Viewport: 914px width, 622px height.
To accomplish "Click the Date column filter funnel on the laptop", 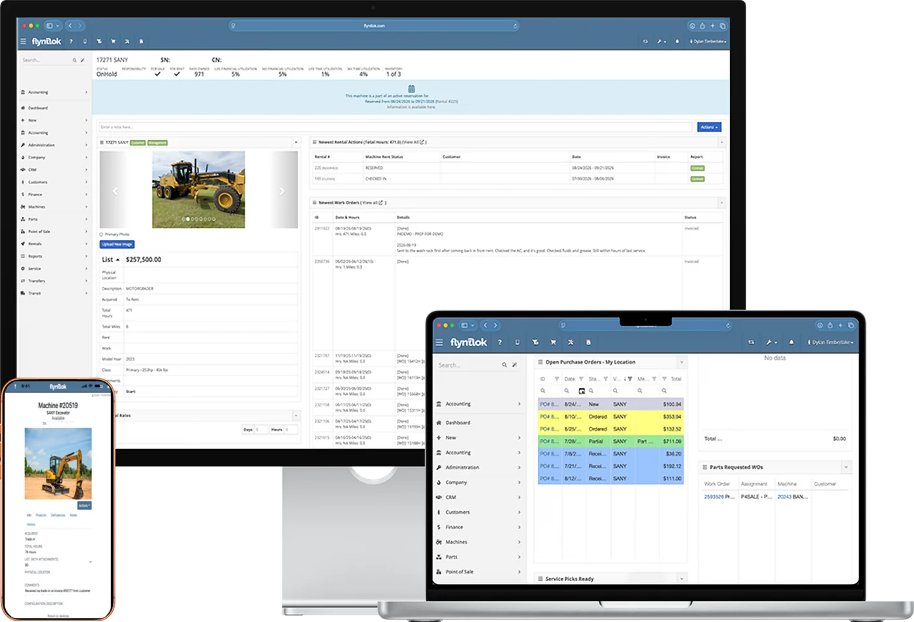I will (x=581, y=379).
